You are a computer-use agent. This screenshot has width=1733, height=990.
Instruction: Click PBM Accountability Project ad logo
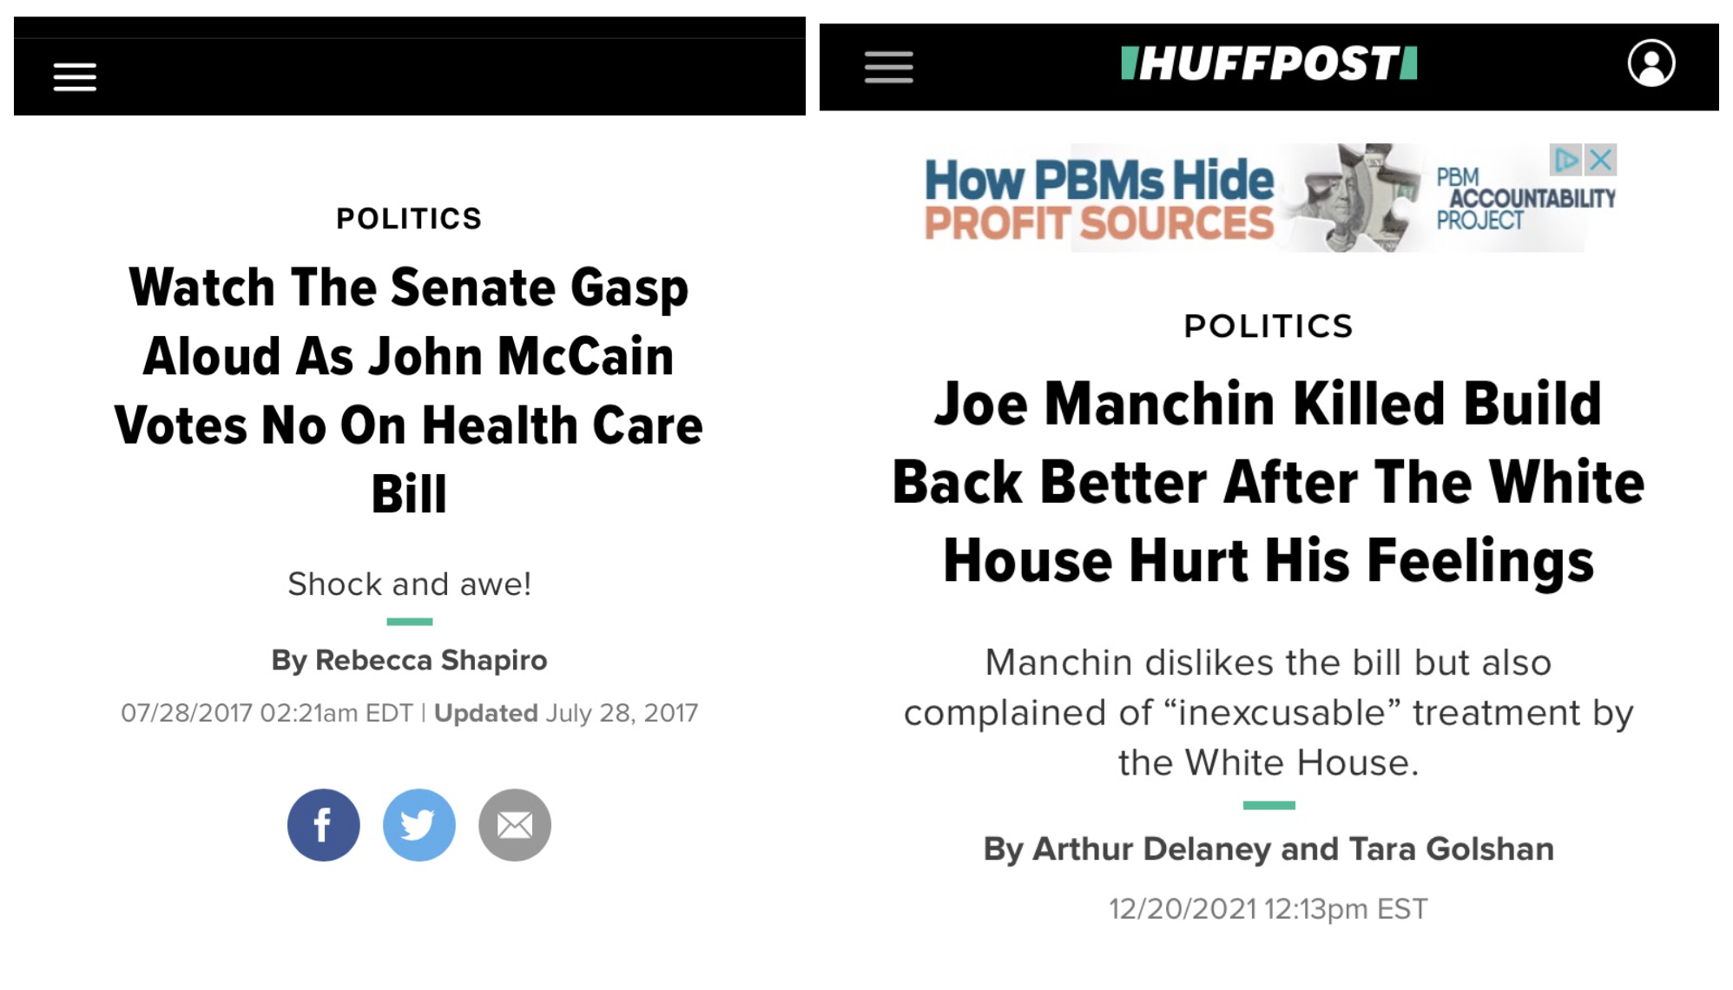(1525, 199)
